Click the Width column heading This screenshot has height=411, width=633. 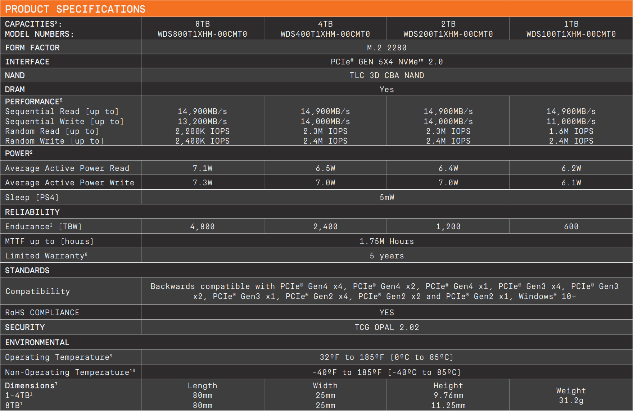click(325, 385)
